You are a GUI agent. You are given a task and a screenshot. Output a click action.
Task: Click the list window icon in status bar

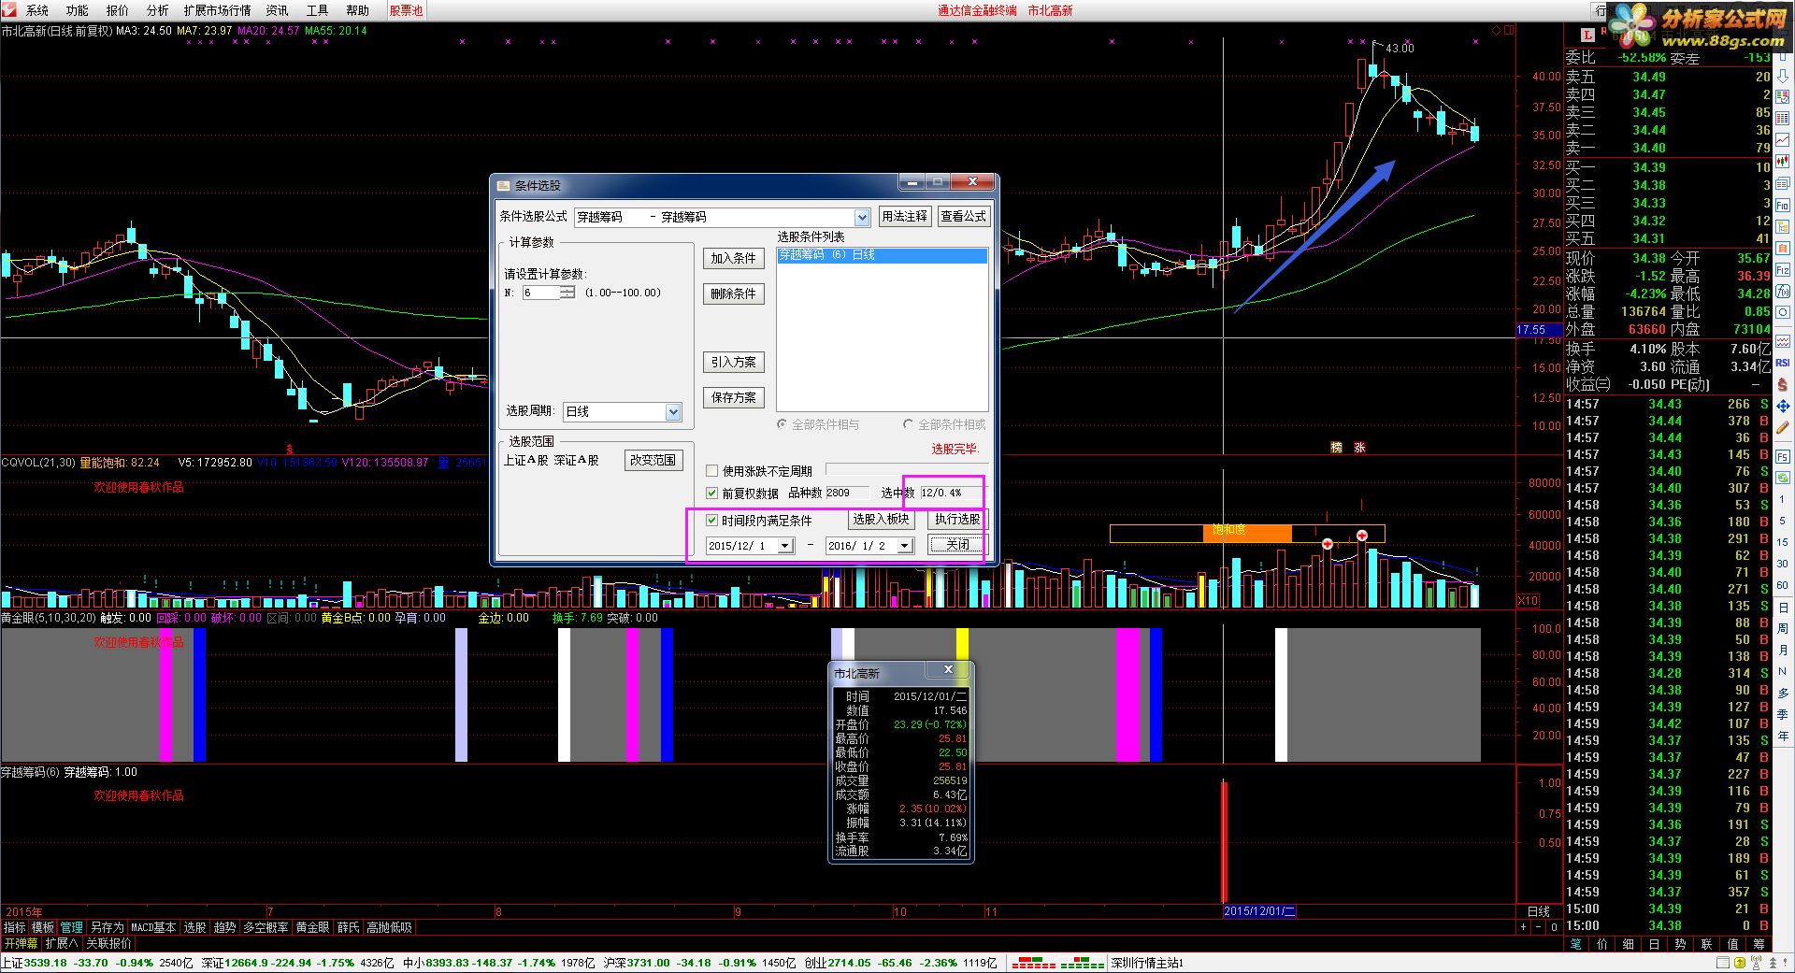coord(1722,963)
